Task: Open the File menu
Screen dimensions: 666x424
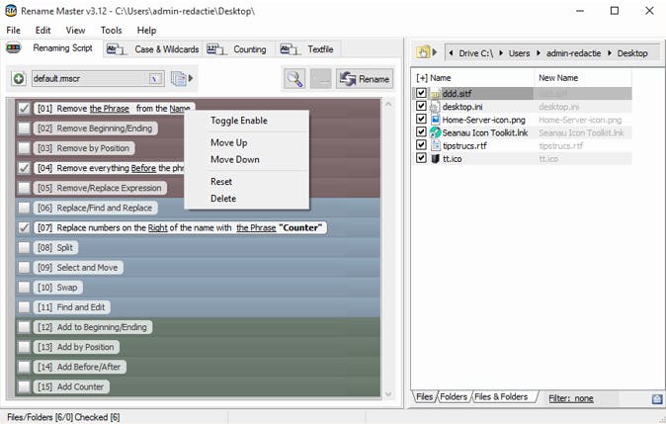Action: pos(14,31)
